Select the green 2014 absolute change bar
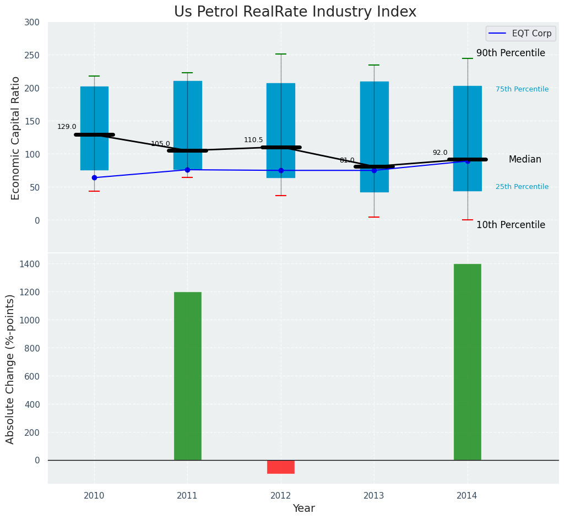 467,362
